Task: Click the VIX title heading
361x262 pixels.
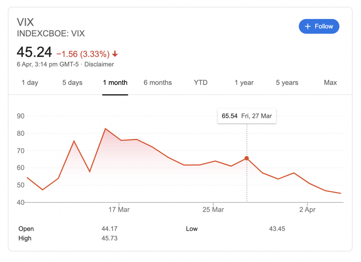Action: (26, 22)
